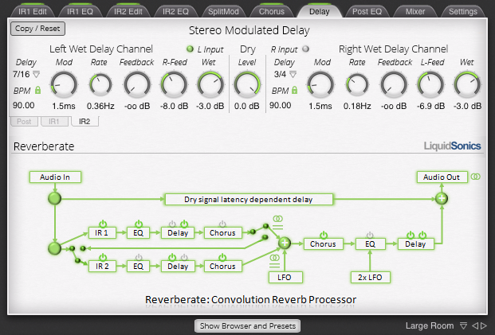Open the Mixer tab
The height and width of the screenshot is (335, 495).
tap(414, 11)
